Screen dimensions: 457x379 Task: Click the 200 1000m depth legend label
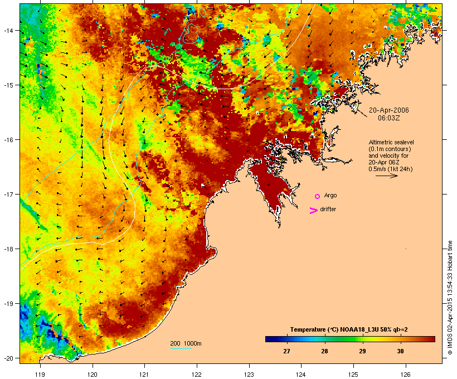click(186, 343)
